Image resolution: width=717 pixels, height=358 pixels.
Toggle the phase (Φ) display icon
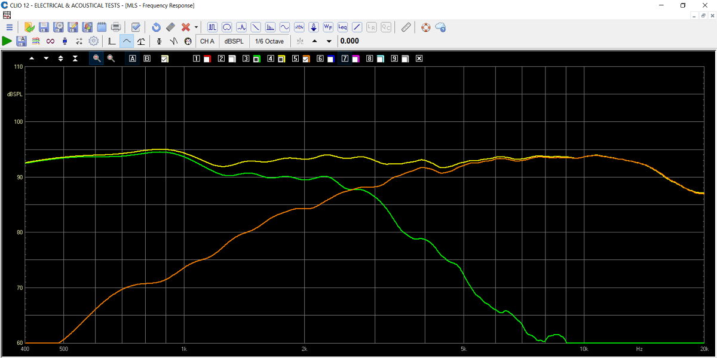coord(159,41)
